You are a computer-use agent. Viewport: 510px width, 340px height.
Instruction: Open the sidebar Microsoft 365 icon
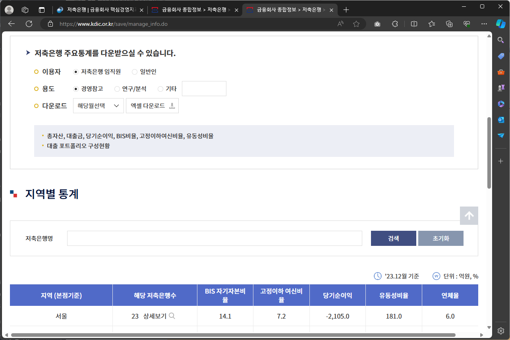click(501, 104)
